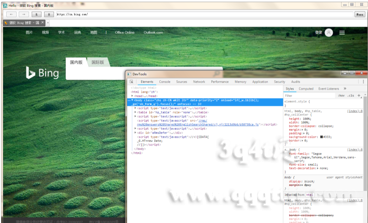Image resolution: width=368 pixels, height=223 pixels.
Task: Collapse the body element node
Action: click(x=132, y=100)
